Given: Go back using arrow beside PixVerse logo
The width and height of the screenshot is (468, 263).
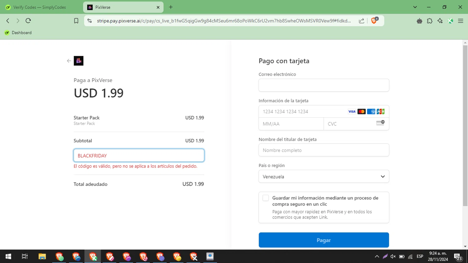Looking at the screenshot, I should [x=69, y=61].
